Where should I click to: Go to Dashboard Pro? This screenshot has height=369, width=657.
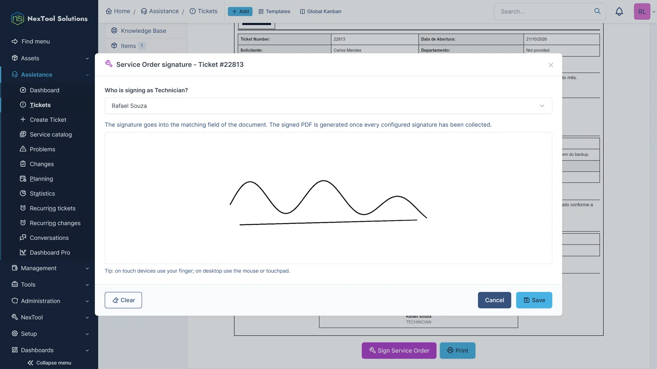[x=50, y=253]
